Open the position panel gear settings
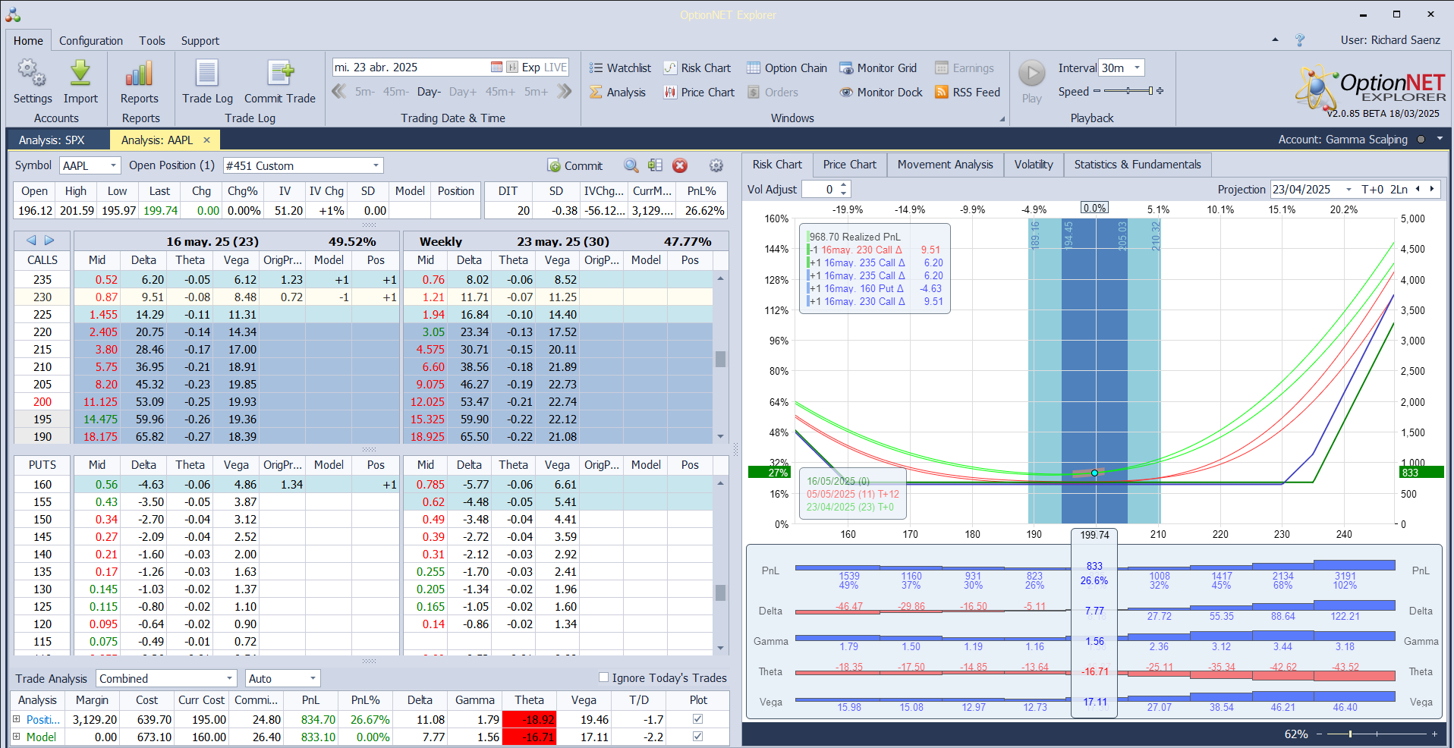Screen dimensions: 1454x748 (716, 165)
